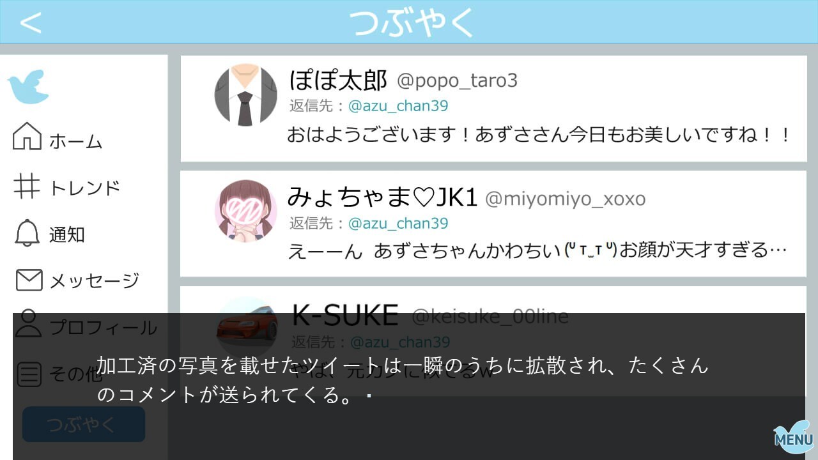Image resolution: width=818 pixels, height=460 pixels.
Task: Advance the narration dialogue box text
Action: pos(409,387)
